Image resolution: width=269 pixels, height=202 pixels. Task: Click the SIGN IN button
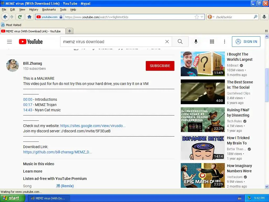tap(246, 42)
